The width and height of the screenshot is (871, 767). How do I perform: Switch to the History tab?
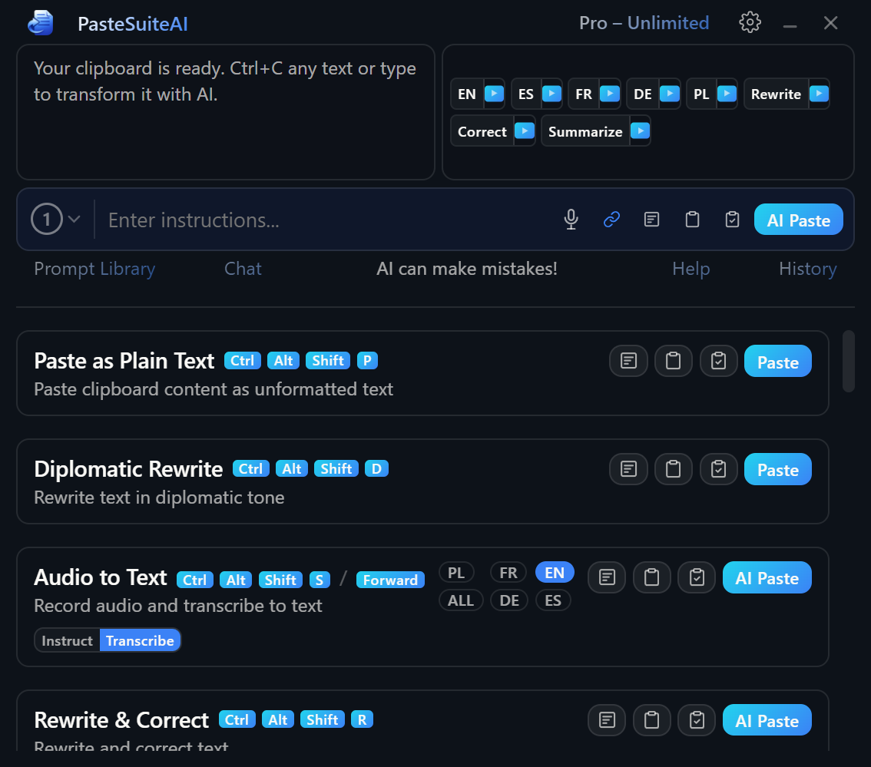coord(807,269)
